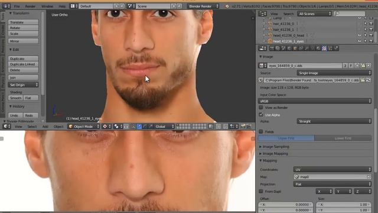This screenshot has height=213, width=378.
Task: Select the translate manipulator arrow icon
Action: pyautogui.click(x=139, y=126)
